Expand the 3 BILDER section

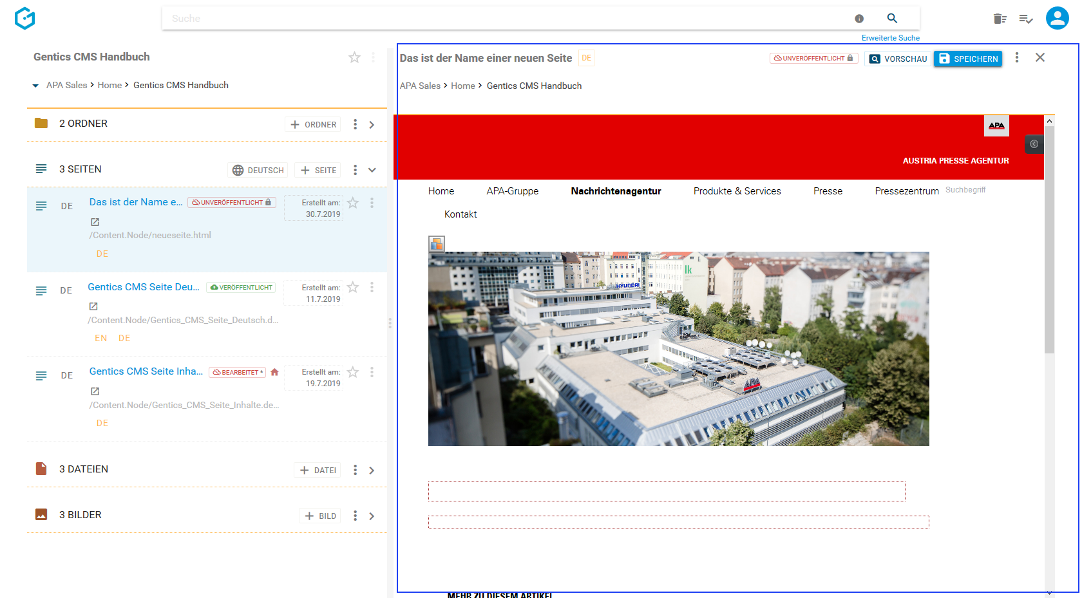point(372,516)
